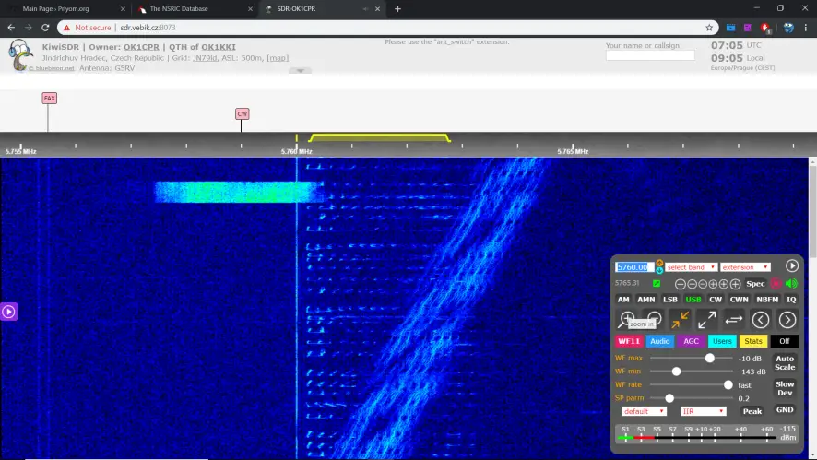Click the name or callsign input field
This screenshot has width=817, height=460.
click(x=650, y=55)
